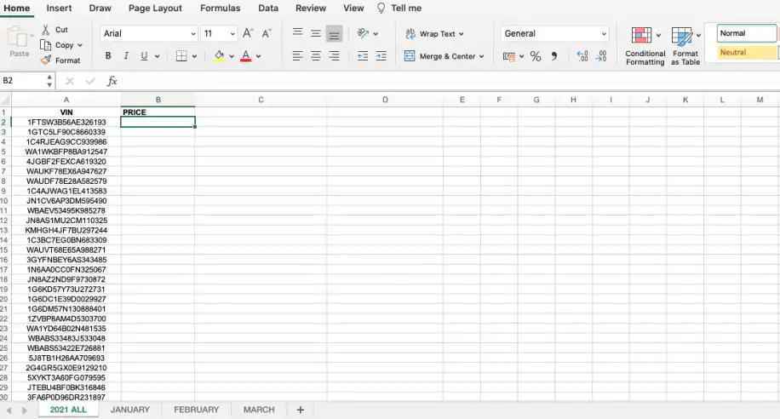Expand the borders options arrow
The width and height of the screenshot is (780, 419).
coord(194,56)
